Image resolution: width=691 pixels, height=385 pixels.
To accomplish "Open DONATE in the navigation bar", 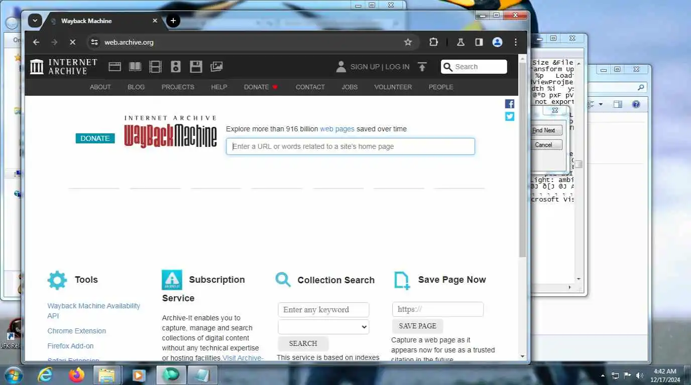I will click(261, 87).
